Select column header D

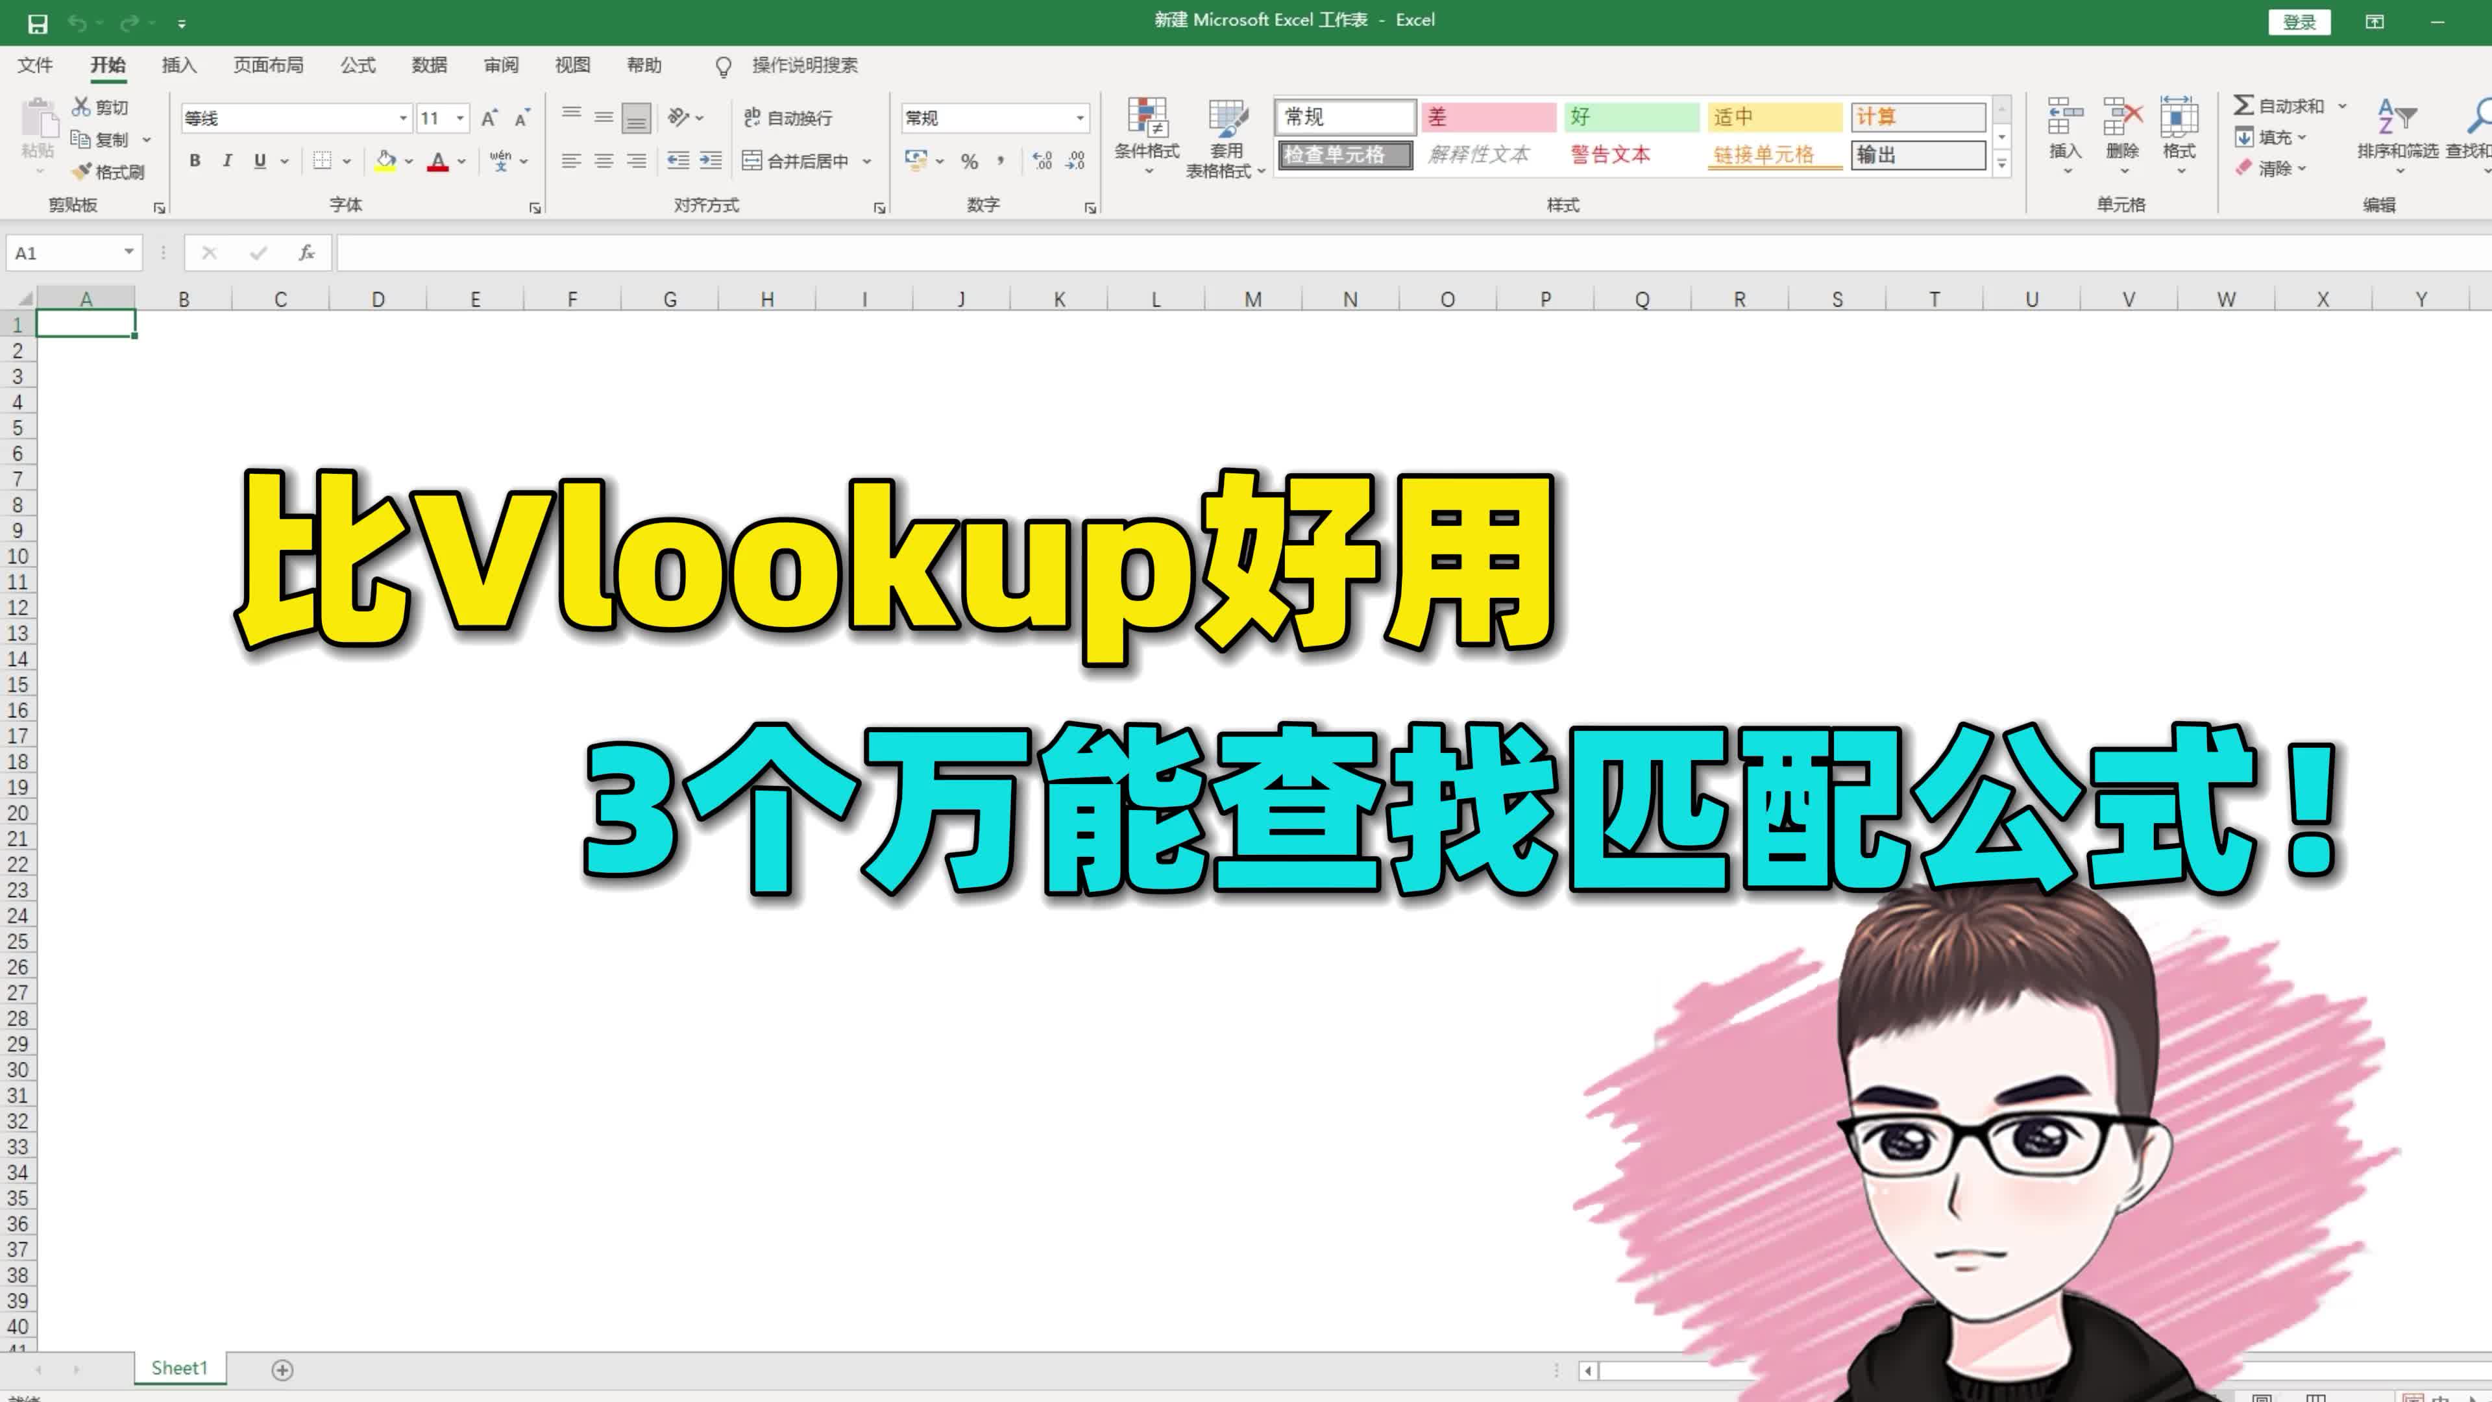coord(378,299)
